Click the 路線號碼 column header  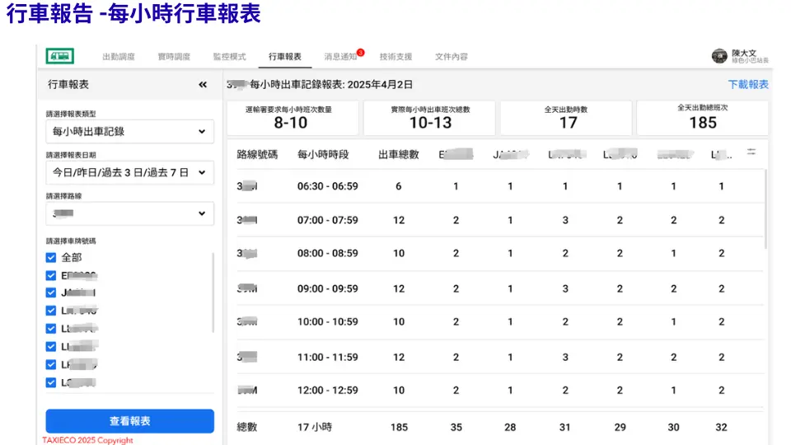257,154
